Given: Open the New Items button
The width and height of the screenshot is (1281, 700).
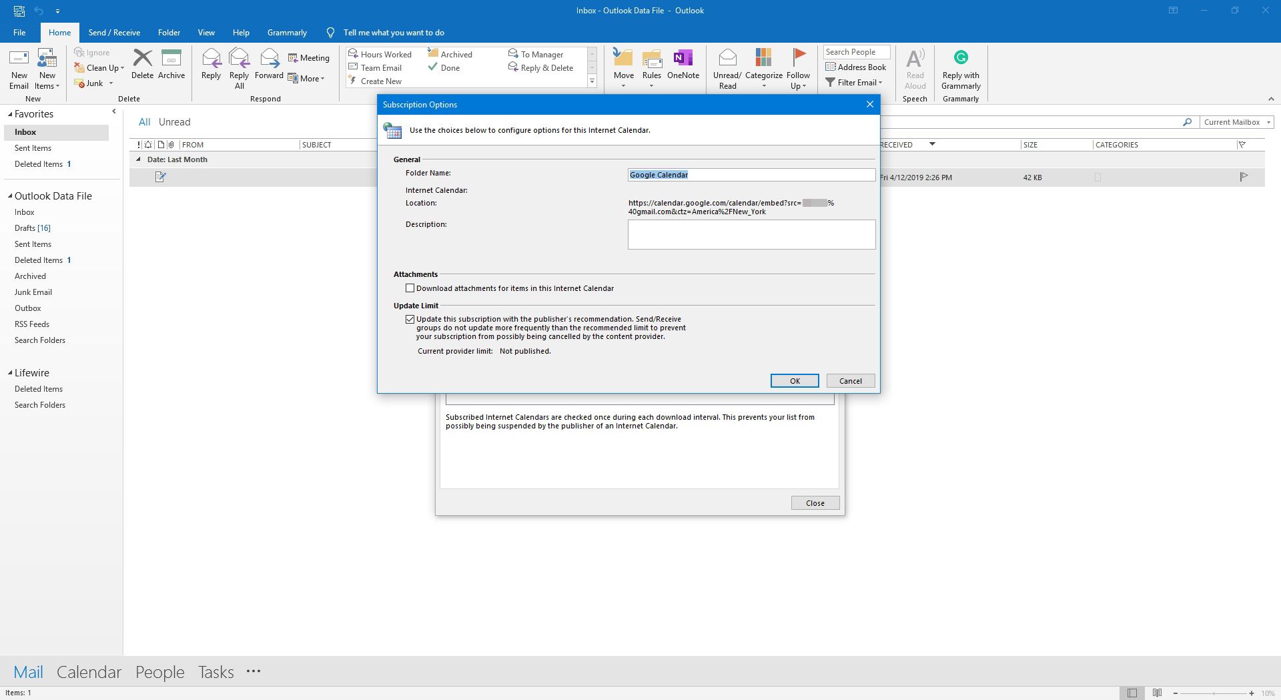Looking at the screenshot, I should coord(47,69).
